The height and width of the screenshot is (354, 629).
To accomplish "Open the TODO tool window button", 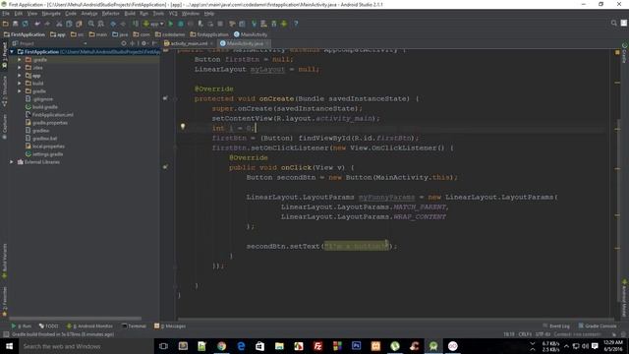I will point(48,325).
